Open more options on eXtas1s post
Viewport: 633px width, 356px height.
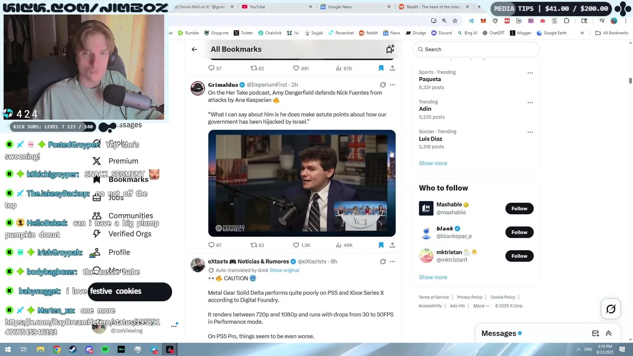click(392, 262)
